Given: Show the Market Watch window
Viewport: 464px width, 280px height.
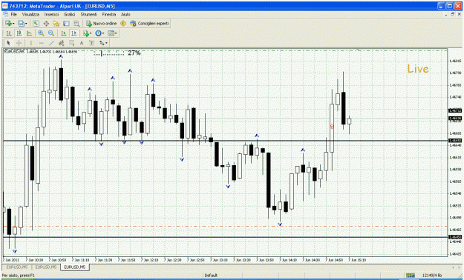Looking at the screenshot, I should coord(36,24).
